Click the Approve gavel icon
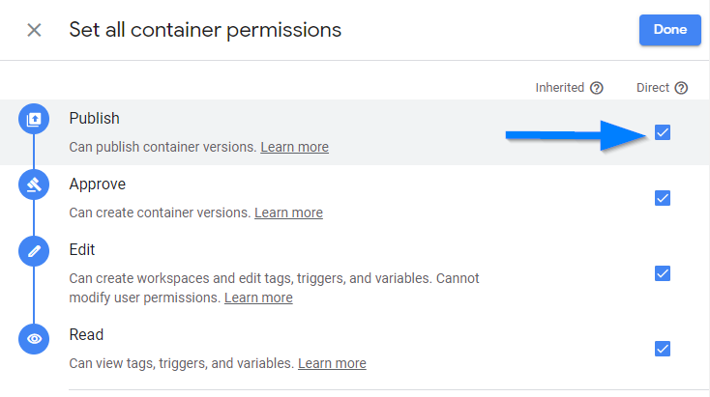 [34, 184]
